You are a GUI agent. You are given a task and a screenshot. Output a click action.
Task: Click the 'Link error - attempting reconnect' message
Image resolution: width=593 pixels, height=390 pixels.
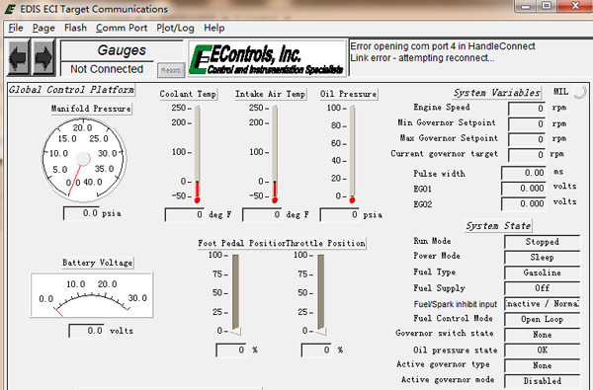(x=422, y=58)
